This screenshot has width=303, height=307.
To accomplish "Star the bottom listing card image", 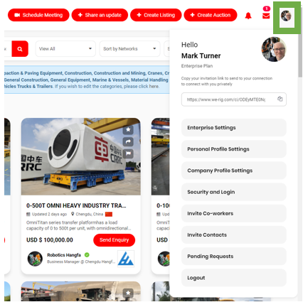I will tap(128, 293).
